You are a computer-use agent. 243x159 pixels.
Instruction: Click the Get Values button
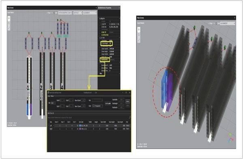point(108,104)
